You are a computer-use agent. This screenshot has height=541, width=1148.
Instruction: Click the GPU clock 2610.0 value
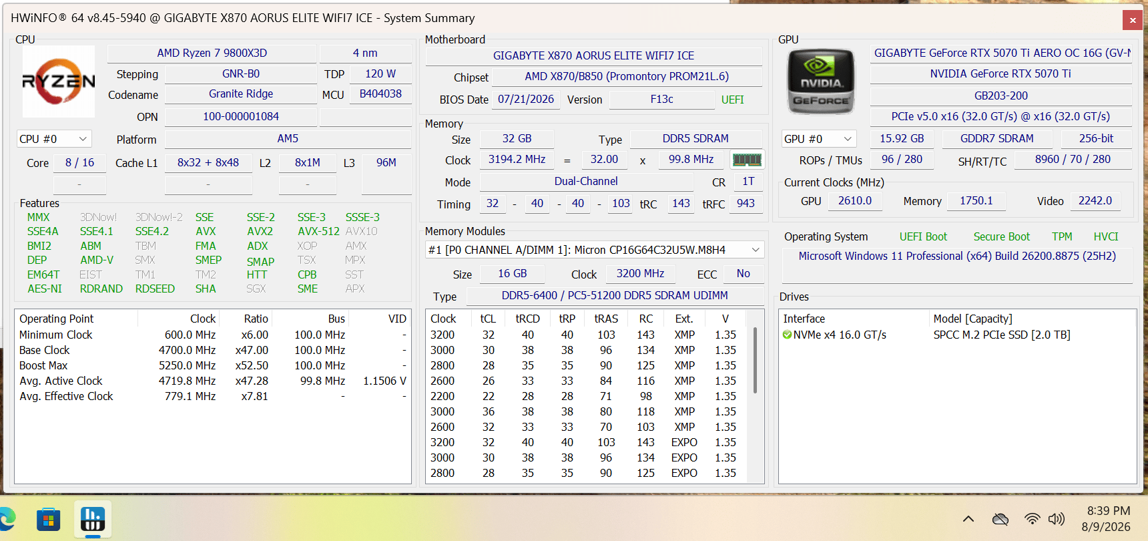(x=855, y=201)
